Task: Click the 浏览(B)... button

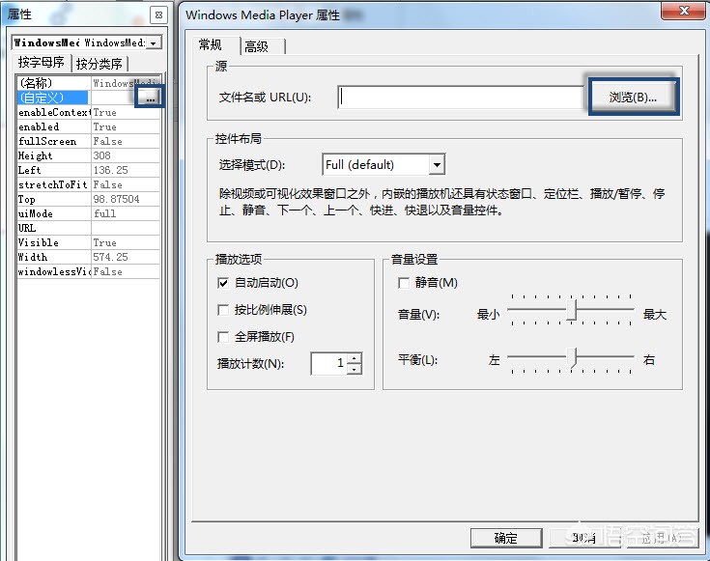Action: click(x=633, y=97)
